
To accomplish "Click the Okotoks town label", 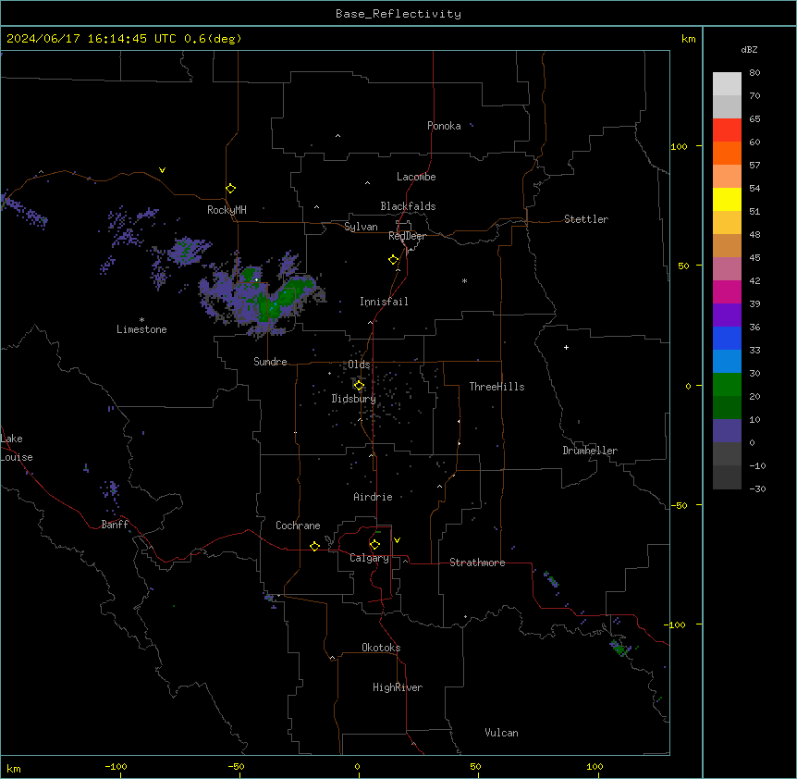I will click(381, 648).
